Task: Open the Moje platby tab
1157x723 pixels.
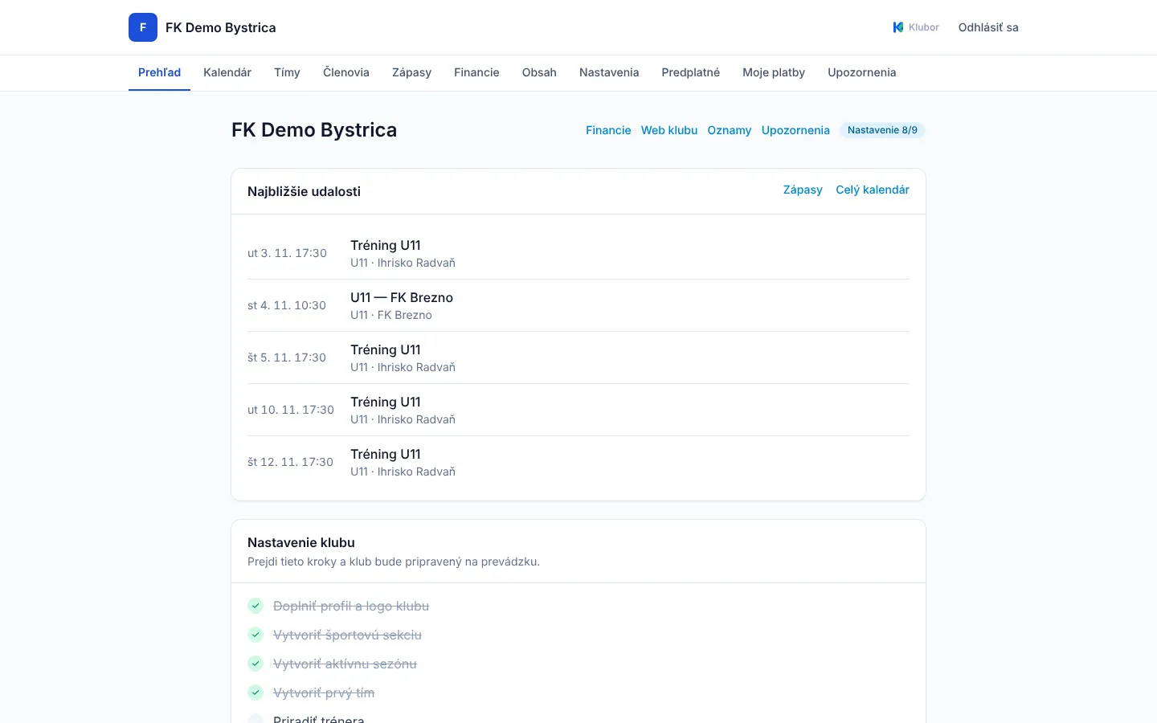Action: tap(774, 72)
